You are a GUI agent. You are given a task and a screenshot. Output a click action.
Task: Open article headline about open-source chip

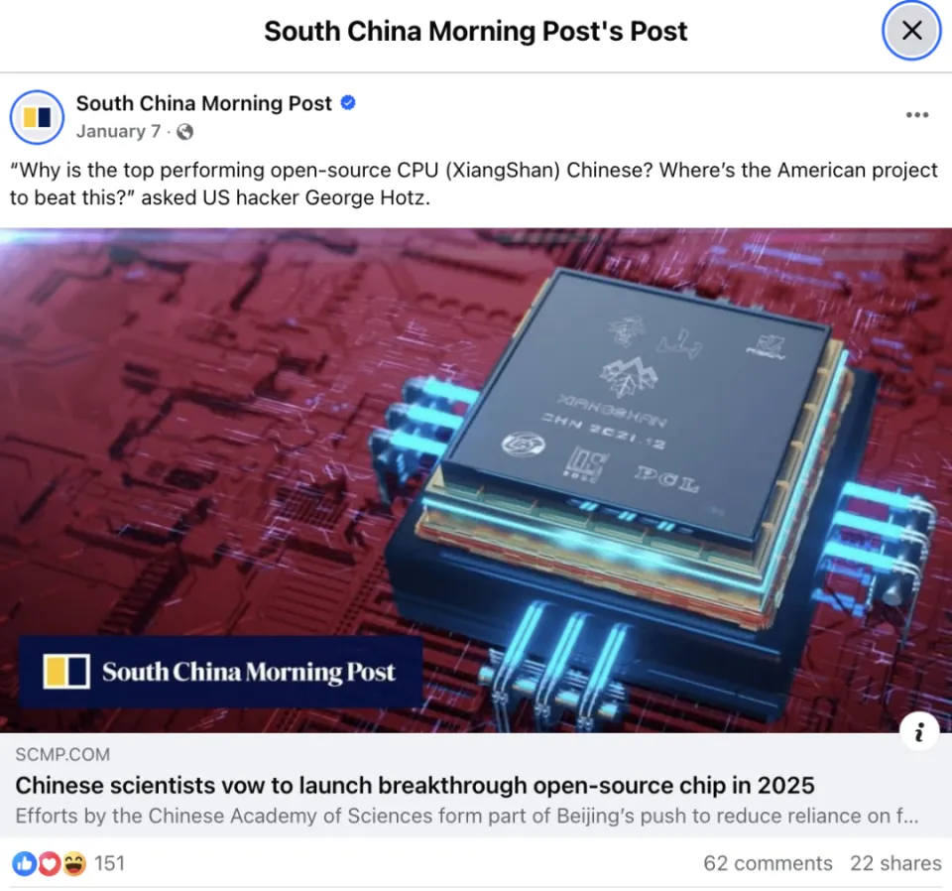[x=415, y=785]
